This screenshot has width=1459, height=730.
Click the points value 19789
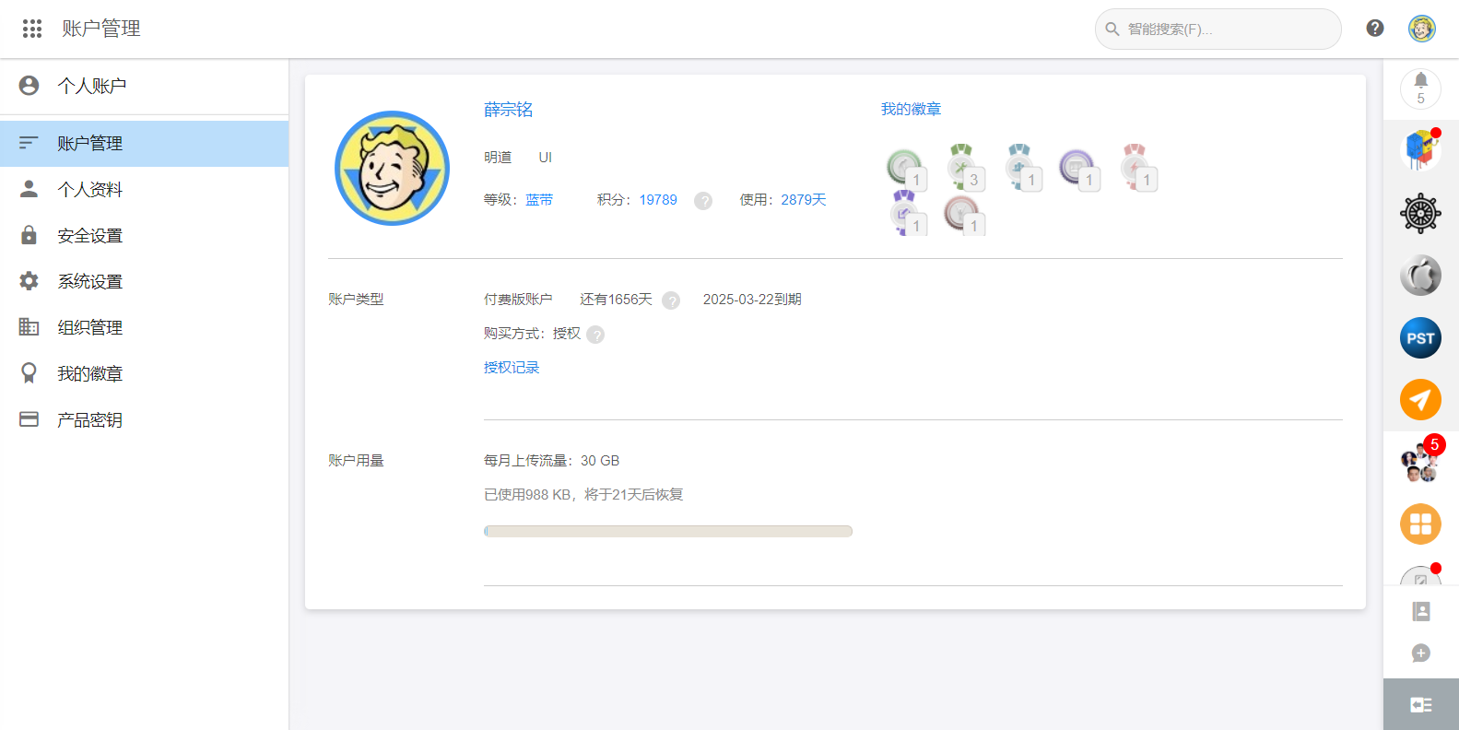[658, 200]
